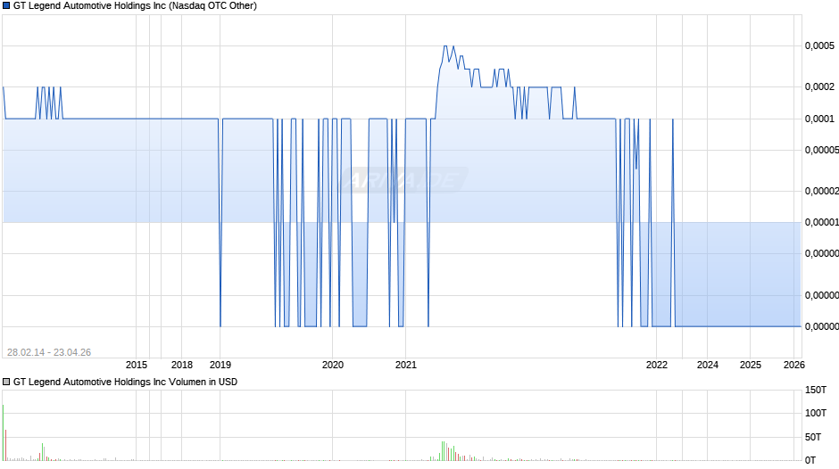Click the 150T volume axis value
The width and height of the screenshot is (839, 469).
click(x=816, y=391)
